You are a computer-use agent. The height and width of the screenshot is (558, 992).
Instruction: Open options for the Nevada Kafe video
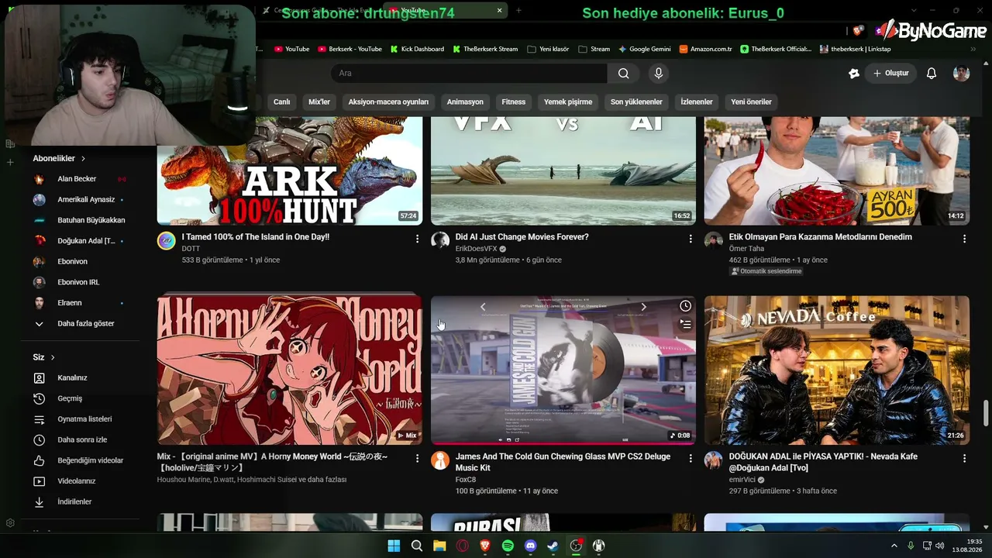(964, 458)
